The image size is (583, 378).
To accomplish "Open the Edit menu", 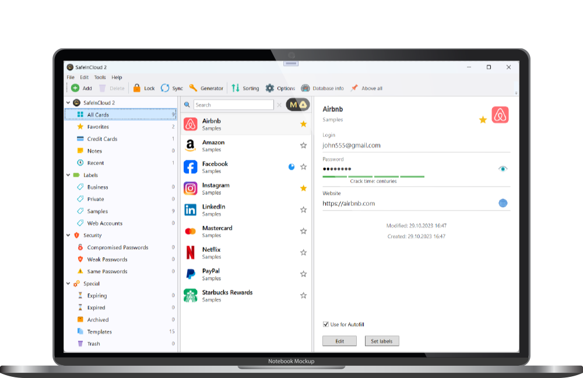I will [85, 78].
